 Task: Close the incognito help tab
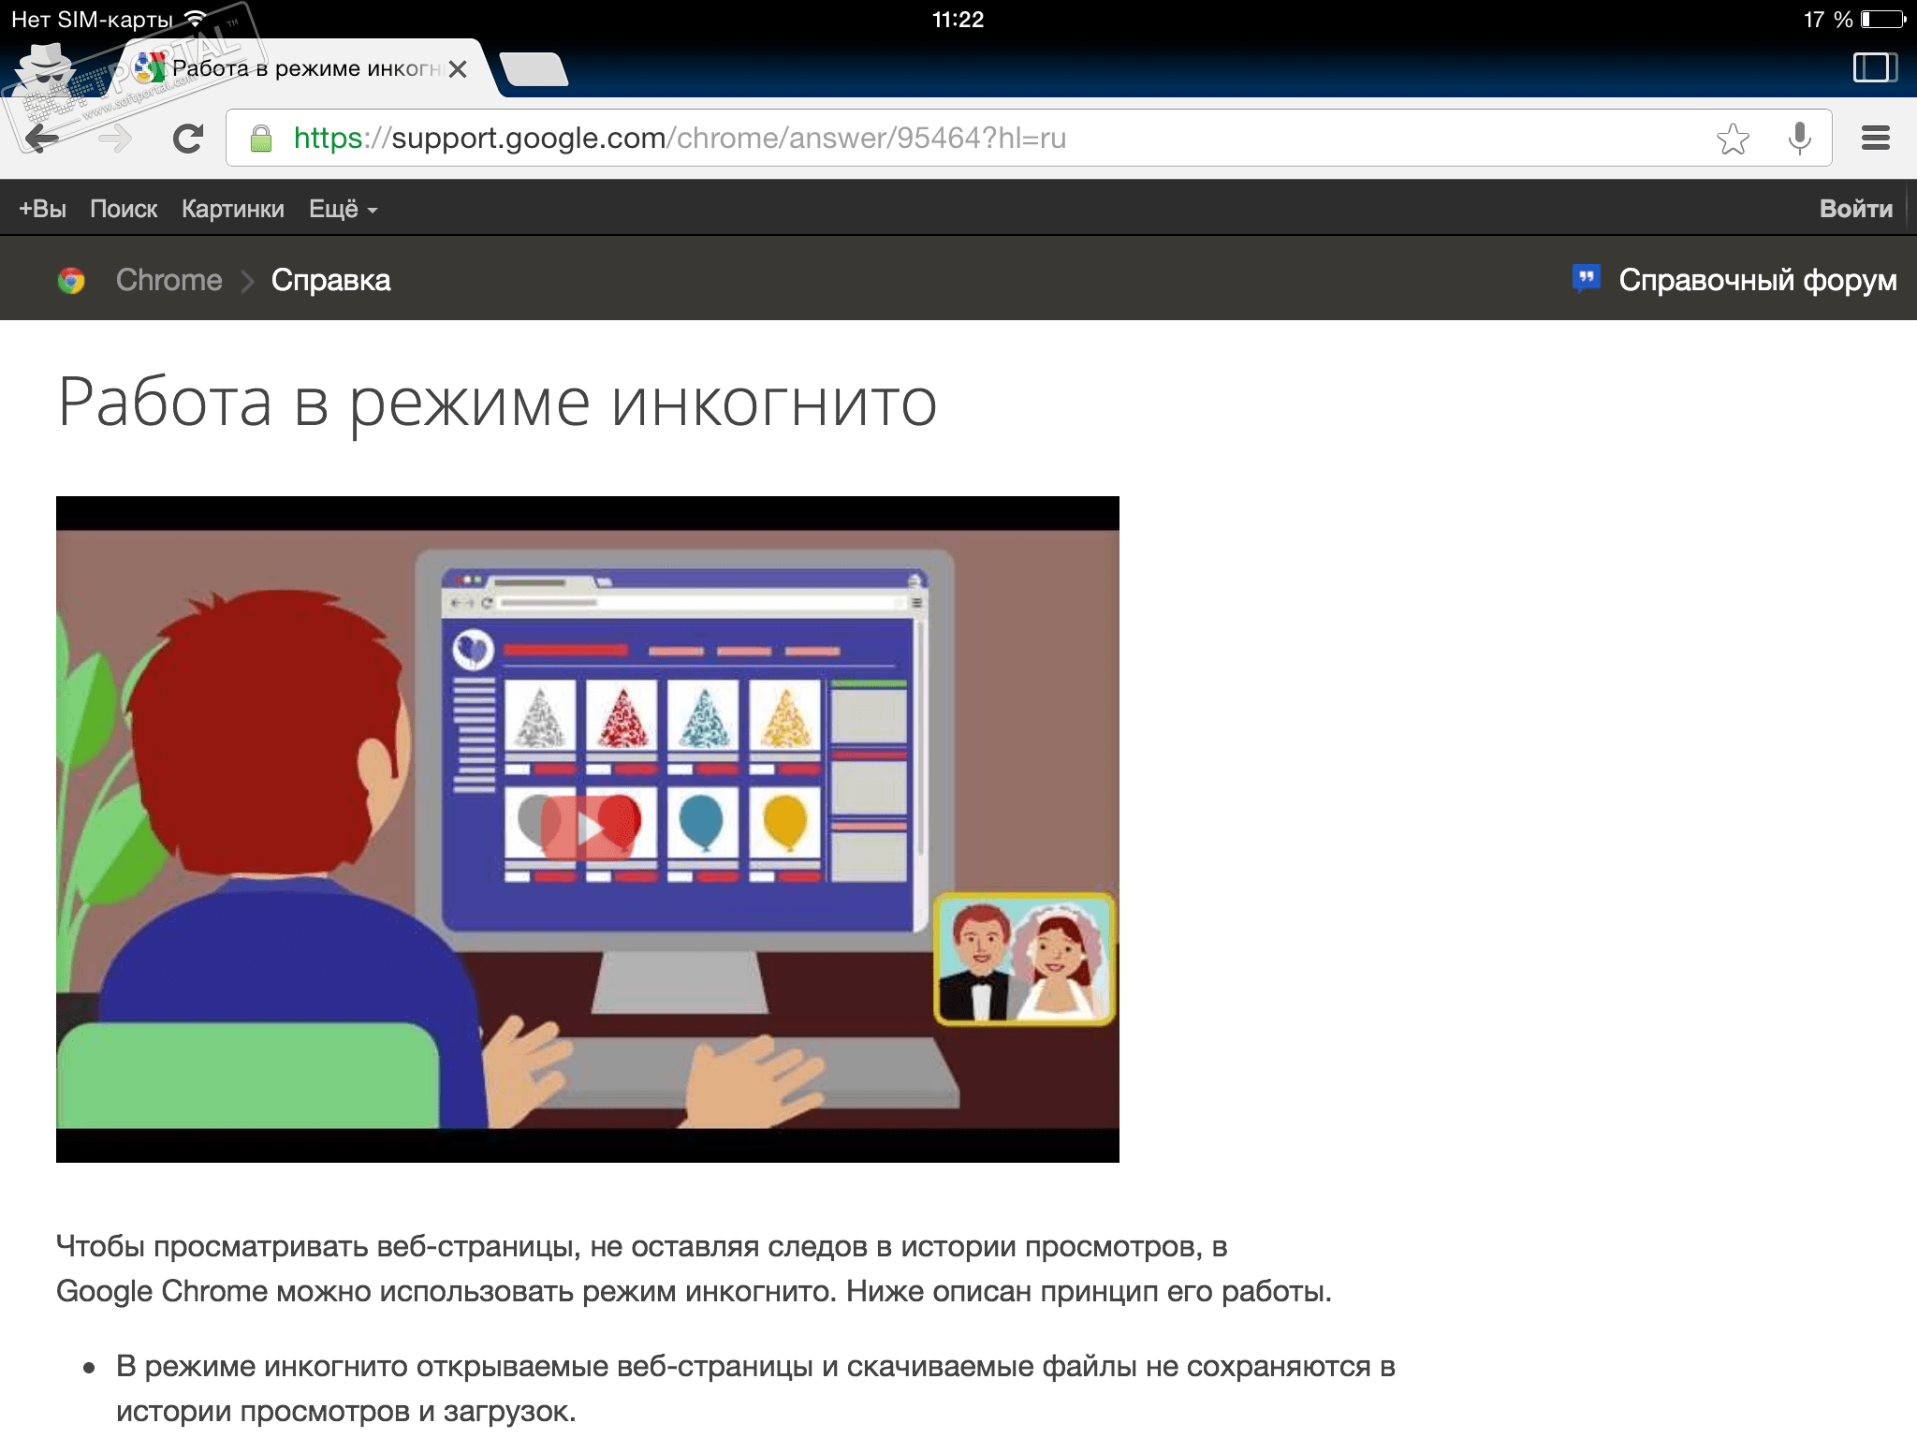pyautogui.click(x=458, y=69)
